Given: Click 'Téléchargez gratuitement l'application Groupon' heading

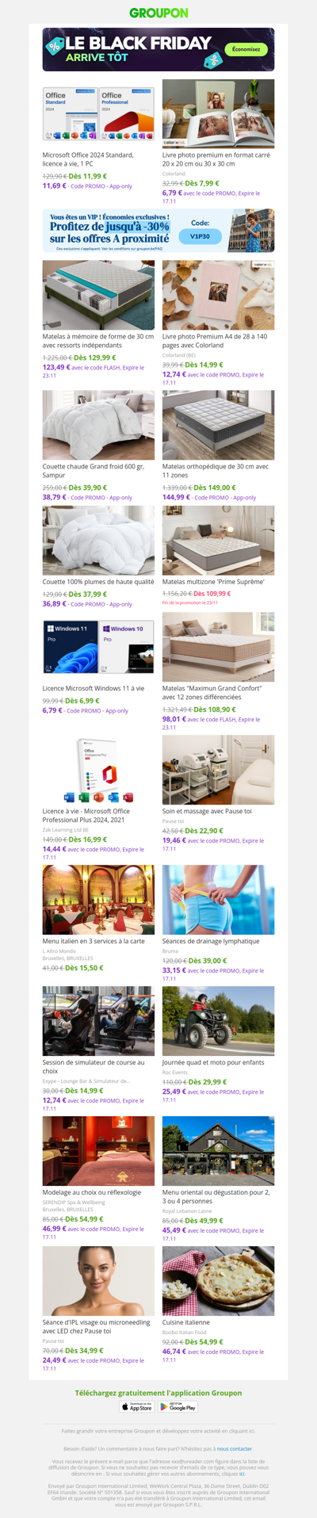Looking at the screenshot, I should pyautogui.click(x=158, y=1392).
